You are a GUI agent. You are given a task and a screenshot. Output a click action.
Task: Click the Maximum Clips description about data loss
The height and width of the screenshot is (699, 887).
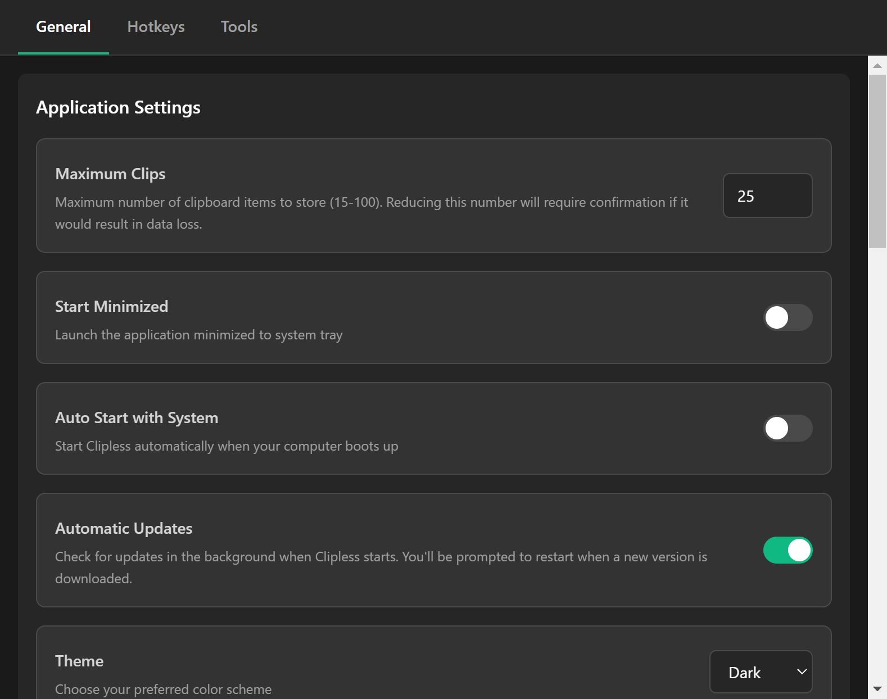[x=372, y=213]
